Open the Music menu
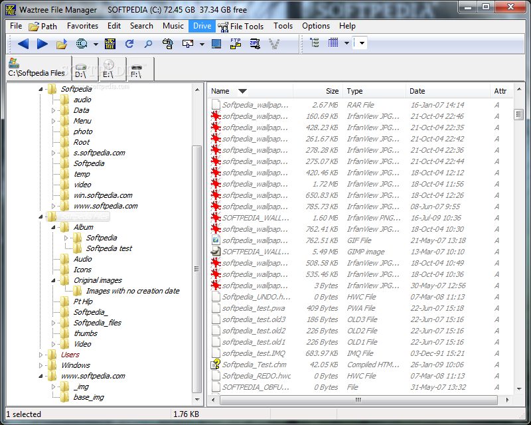 (173, 26)
